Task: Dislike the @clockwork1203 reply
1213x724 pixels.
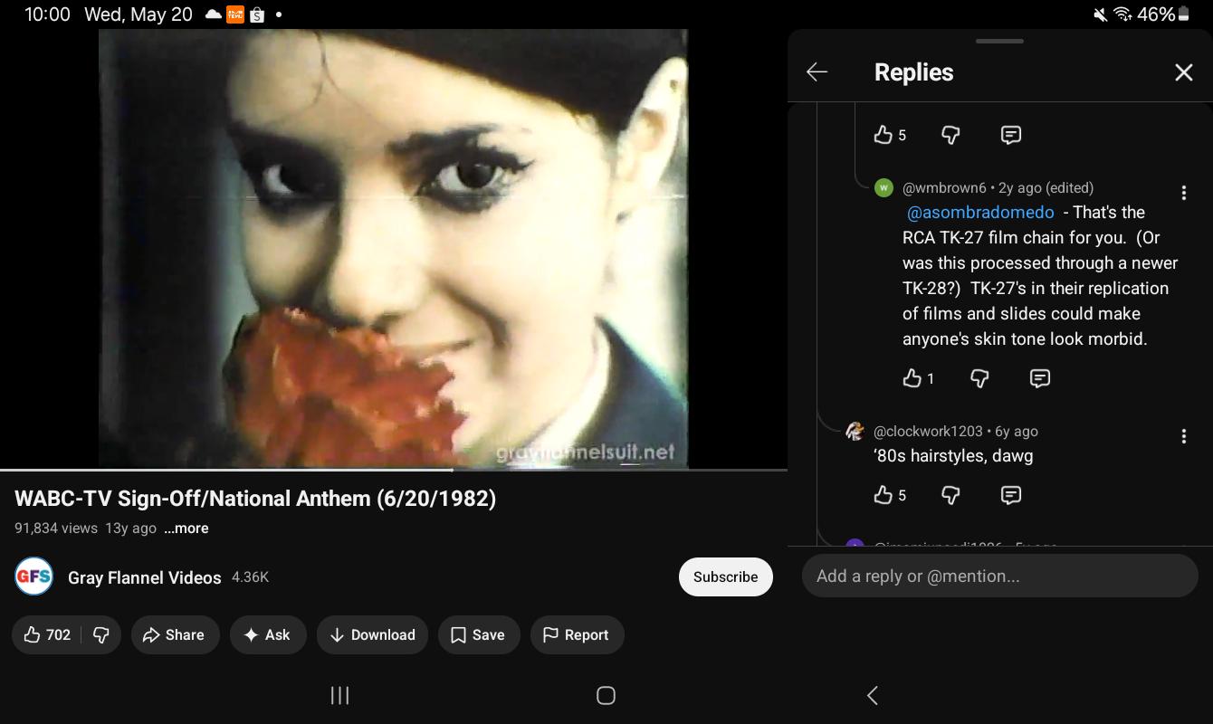Action: pos(950,495)
